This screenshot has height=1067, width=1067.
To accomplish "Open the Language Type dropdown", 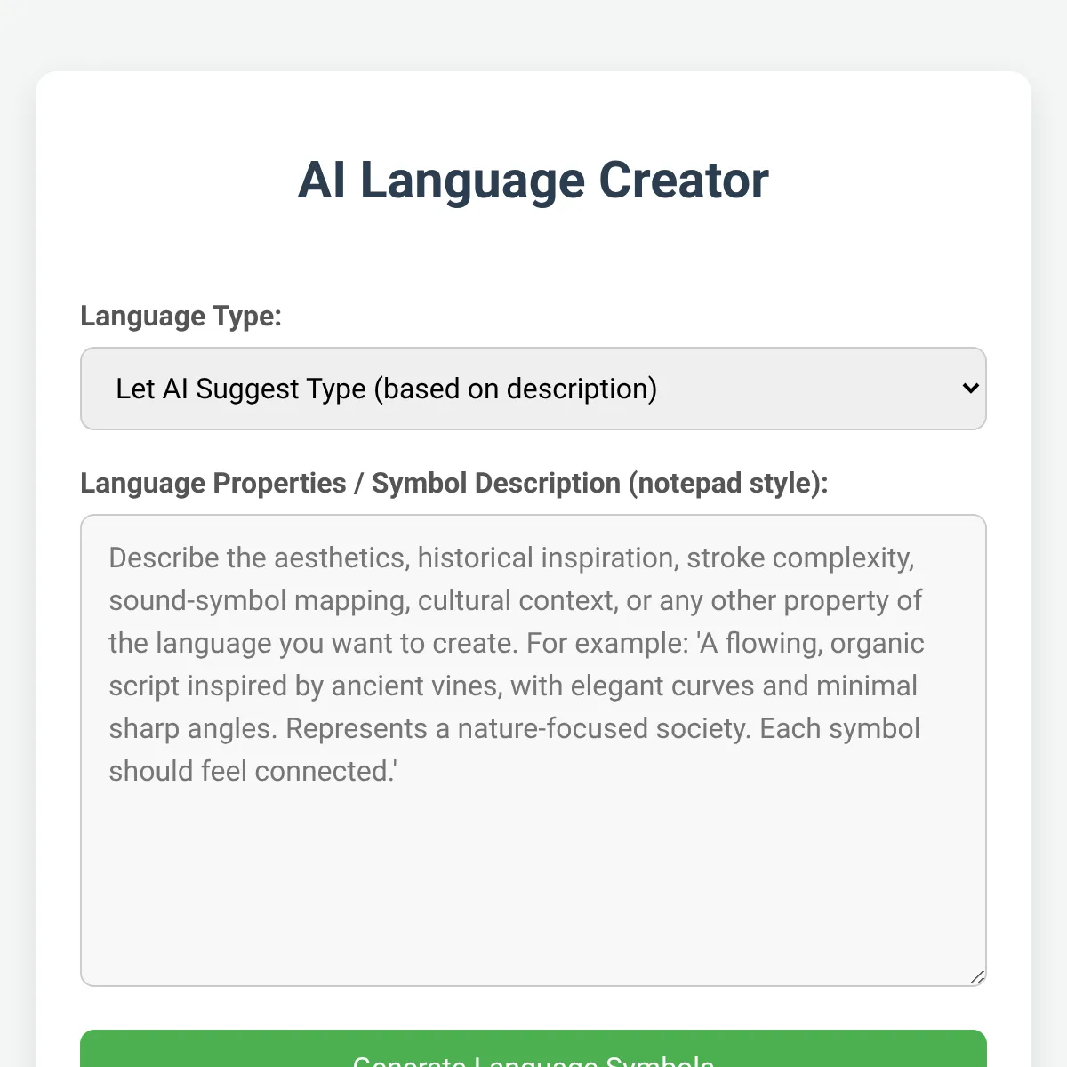I will point(533,389).
